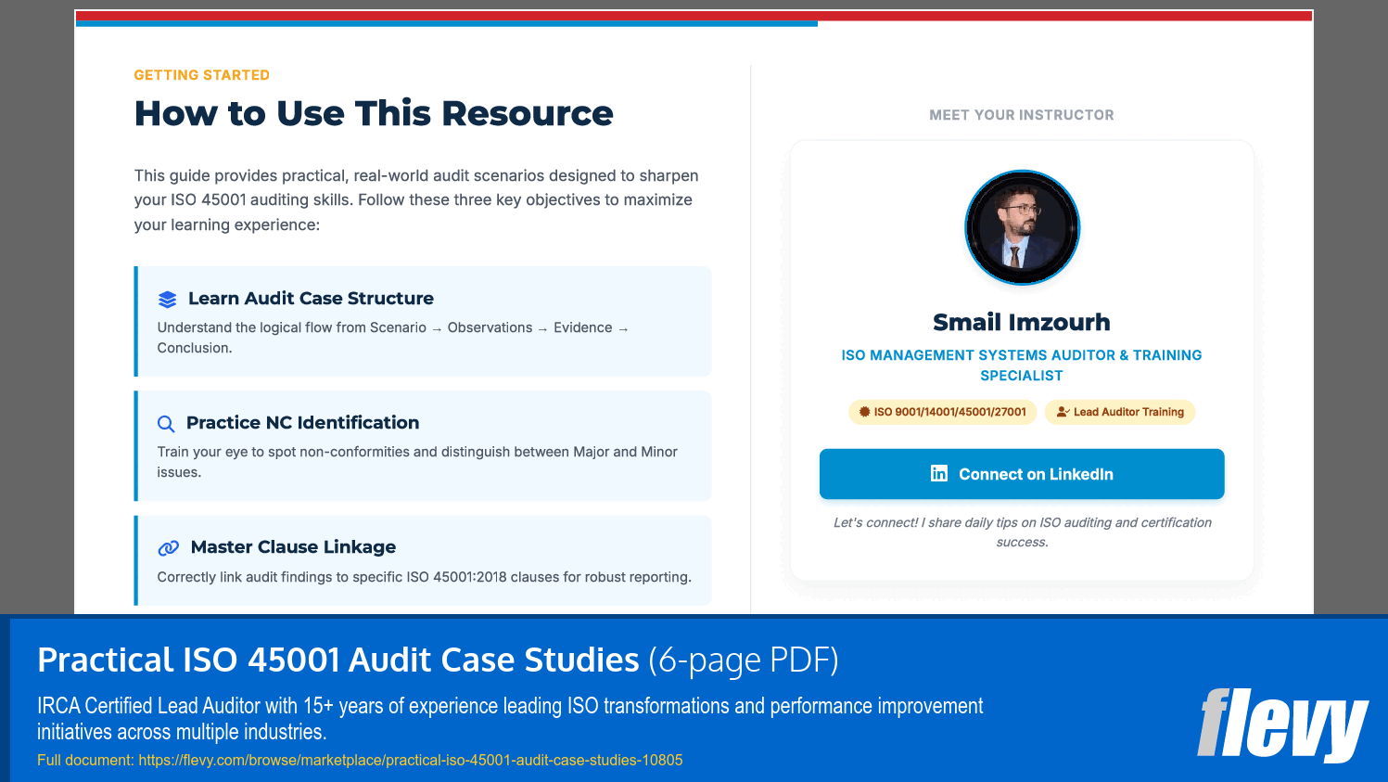
Task: Select the Smail Imzourh instructor name
Action: click(x=1022, y=322)
